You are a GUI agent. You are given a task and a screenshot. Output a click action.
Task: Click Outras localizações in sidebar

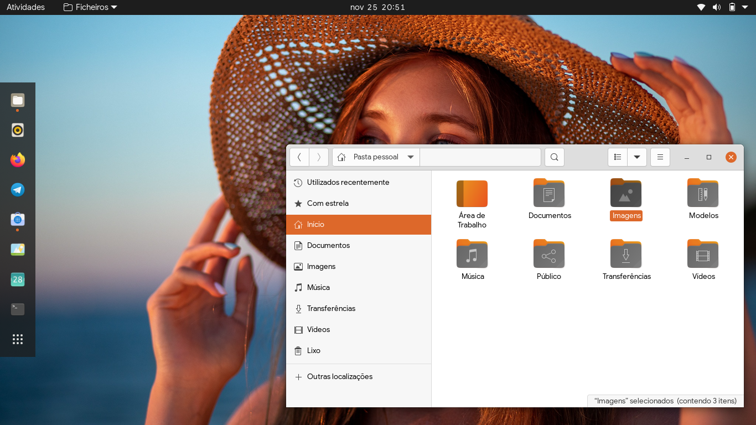pyautogui.click(x=339, y=377)
